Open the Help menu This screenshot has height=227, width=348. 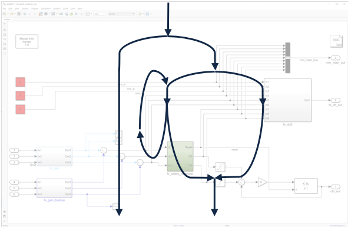[x=80, y=9]
